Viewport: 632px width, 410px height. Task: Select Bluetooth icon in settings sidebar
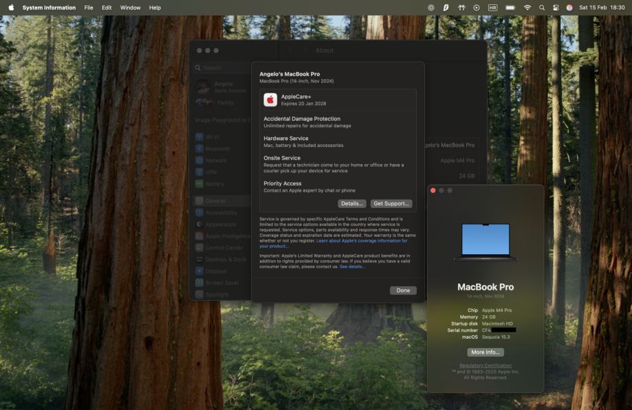point(199,149)
